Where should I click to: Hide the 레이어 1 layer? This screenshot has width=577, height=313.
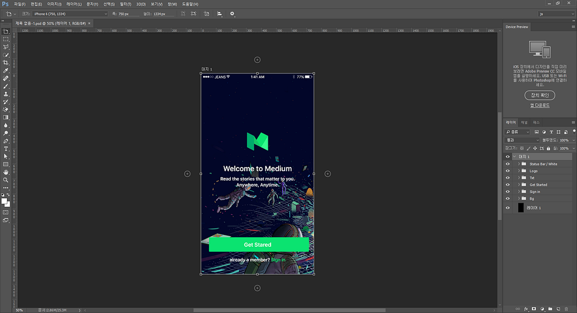507,208
